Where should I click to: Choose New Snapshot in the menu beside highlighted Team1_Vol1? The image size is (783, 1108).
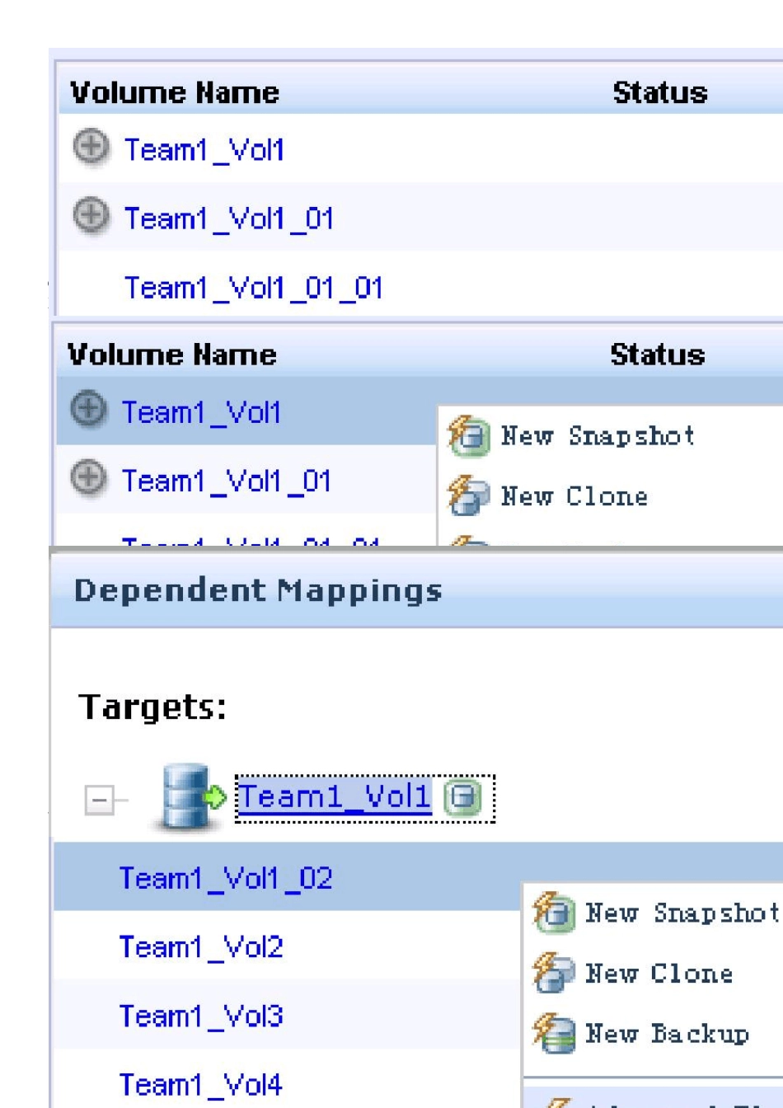[x=572, y=435]
